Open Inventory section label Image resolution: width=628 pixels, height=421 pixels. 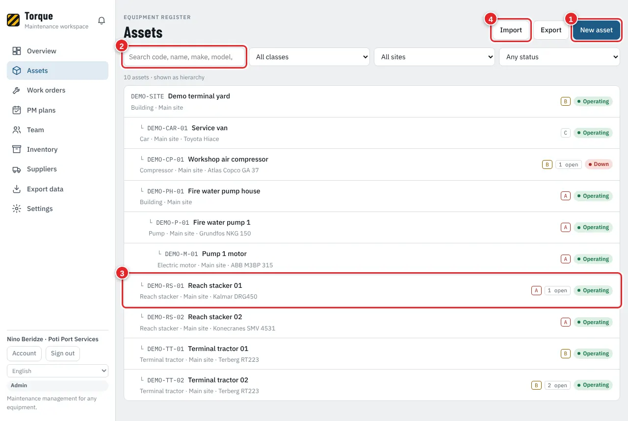(42, 149)
